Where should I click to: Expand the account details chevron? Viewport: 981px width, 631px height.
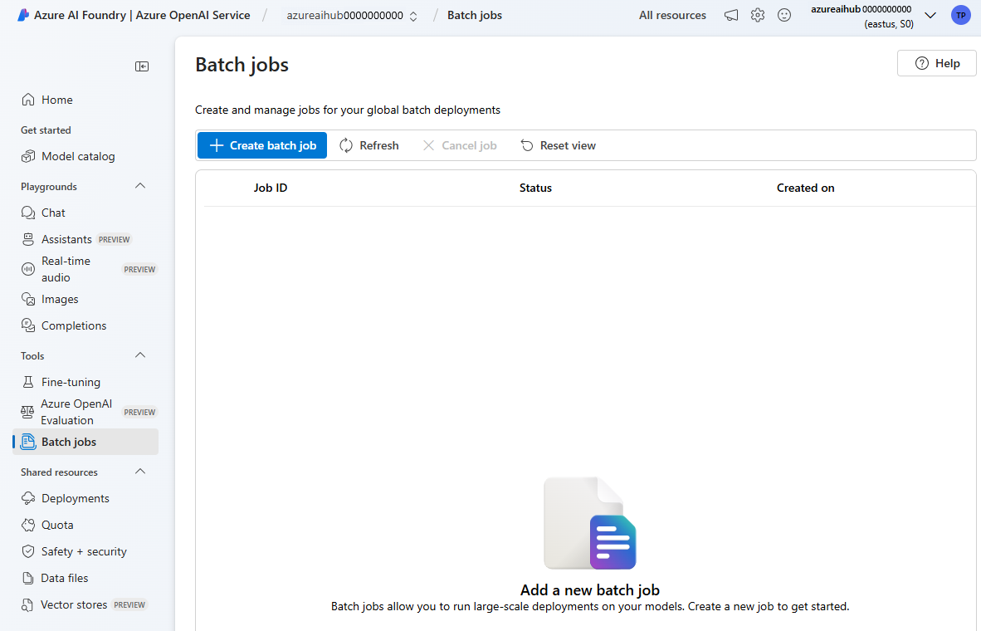[x=930, y=16]
